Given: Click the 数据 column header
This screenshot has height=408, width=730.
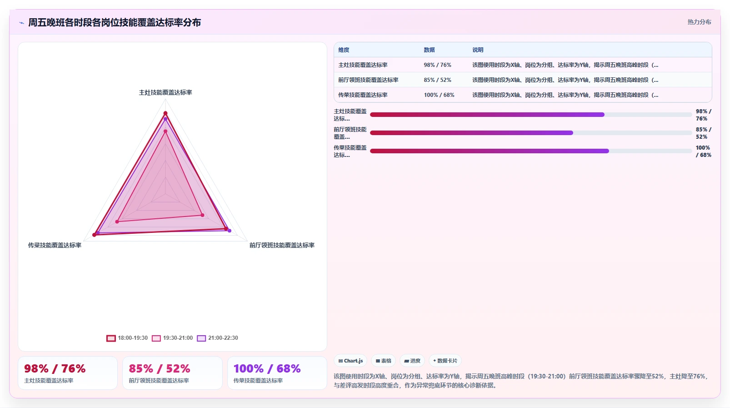Looking at the screenshot, I should [430, 50].
